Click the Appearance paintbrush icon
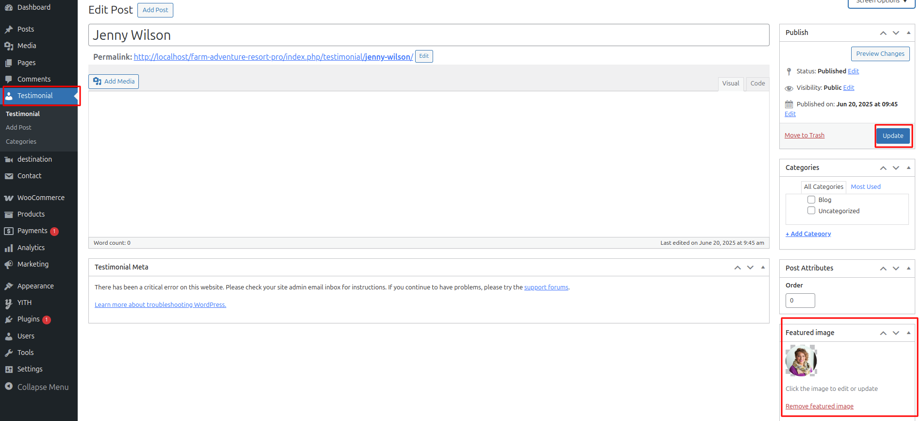The image size is (923, 421). coord(9,286)
